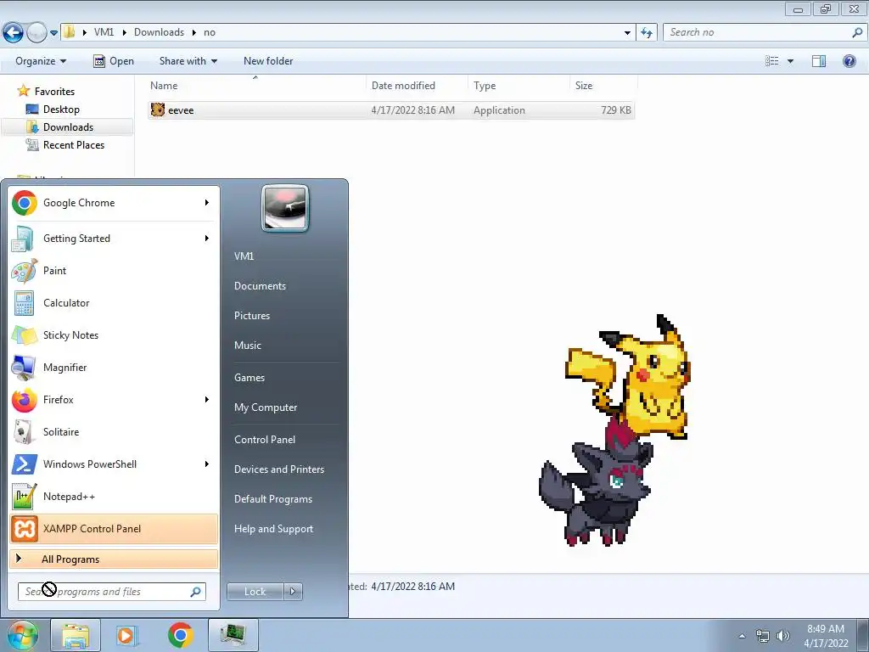Click the change view icon
869x652 pixels.
coord(772,61)
